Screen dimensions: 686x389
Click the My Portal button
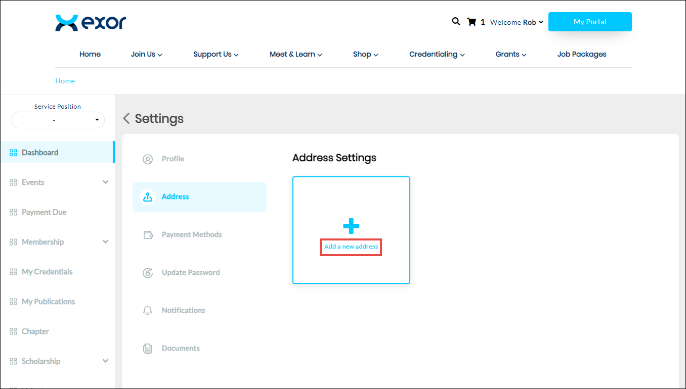click(590, 22)
